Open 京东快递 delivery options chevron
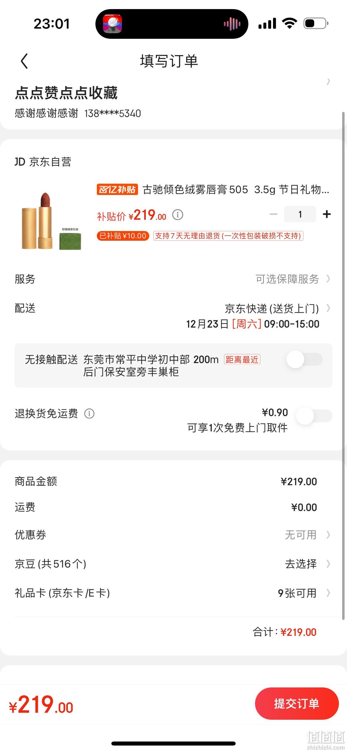 [328, 308]
